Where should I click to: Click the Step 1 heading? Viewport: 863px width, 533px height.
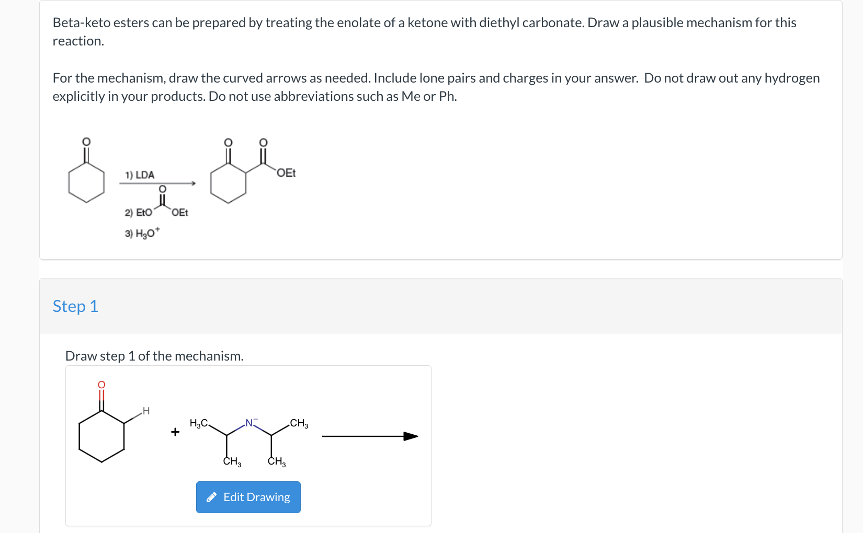pyautogui.click(x=75, y=306)
